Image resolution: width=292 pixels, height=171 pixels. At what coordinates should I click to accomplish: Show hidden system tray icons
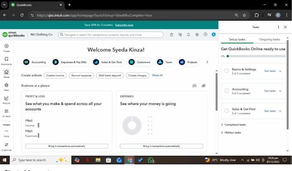tap(242, 160)
